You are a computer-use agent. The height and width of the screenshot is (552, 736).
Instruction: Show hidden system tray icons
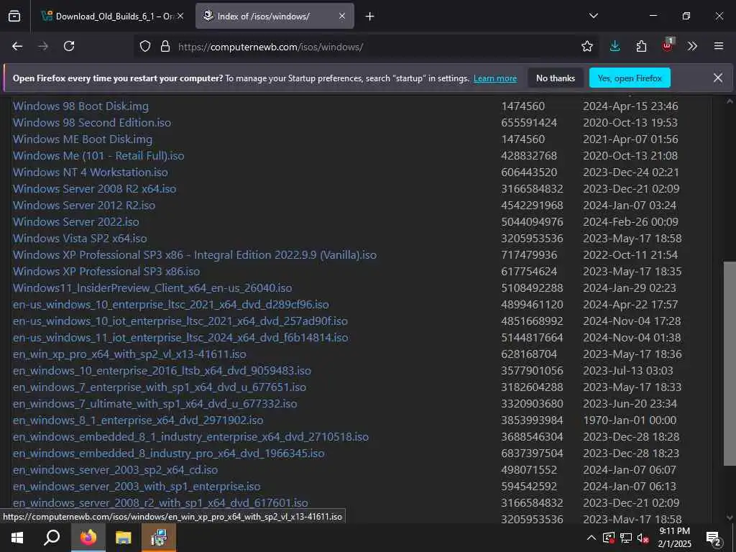pyautogui.click(x=592, y=538)
